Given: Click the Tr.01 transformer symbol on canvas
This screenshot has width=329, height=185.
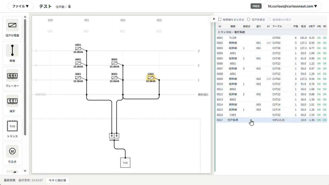Looking at the screenshot, I should (125, 163).
